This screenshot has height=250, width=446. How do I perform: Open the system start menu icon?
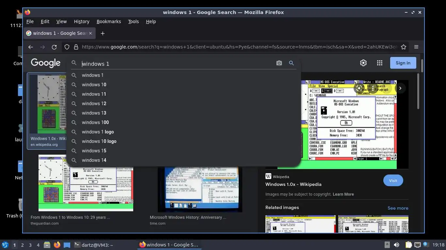(5, 245)
